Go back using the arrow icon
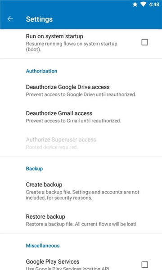 [10, 19]
